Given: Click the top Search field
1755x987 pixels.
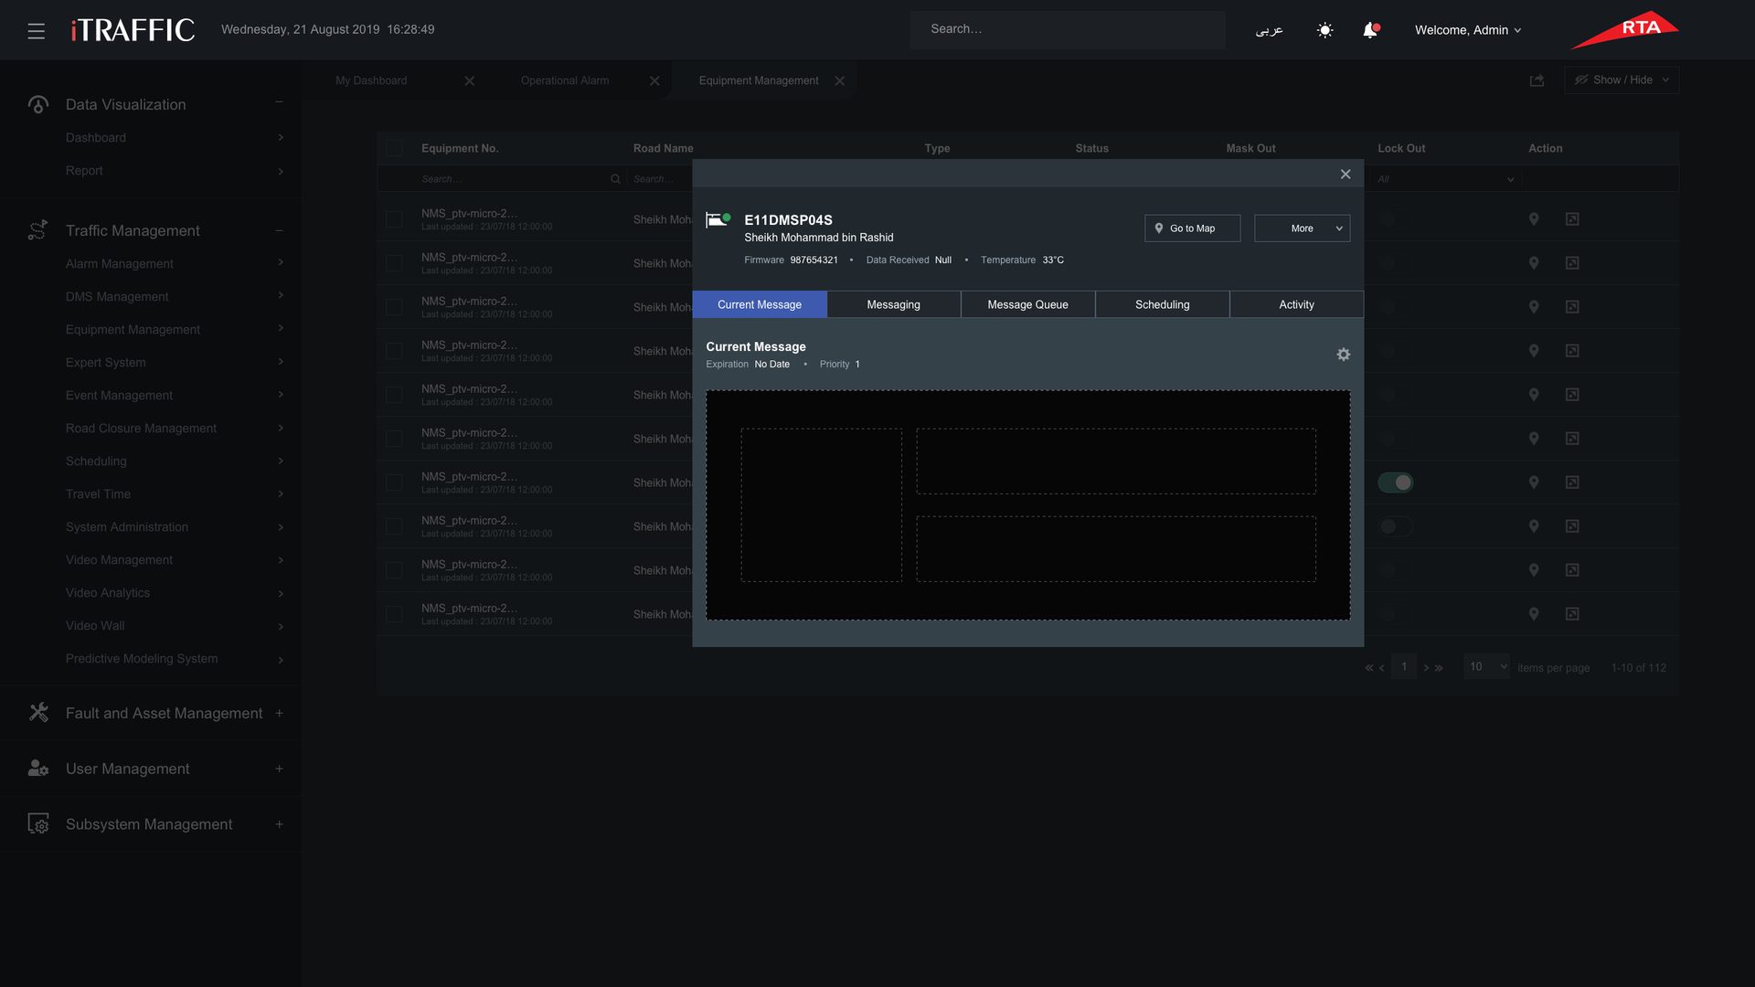Looking at the screenshot, I should pyautogui.click(x=1068, y=29).
